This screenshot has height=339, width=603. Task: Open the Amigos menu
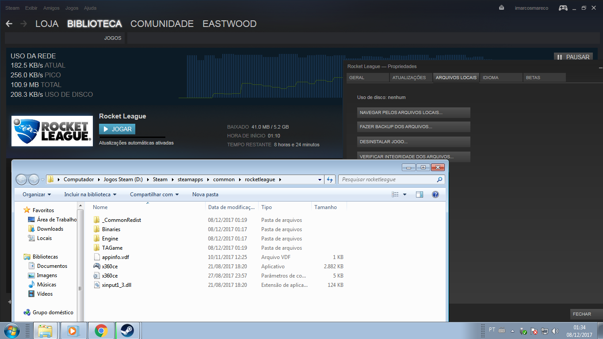coord(51,8)
